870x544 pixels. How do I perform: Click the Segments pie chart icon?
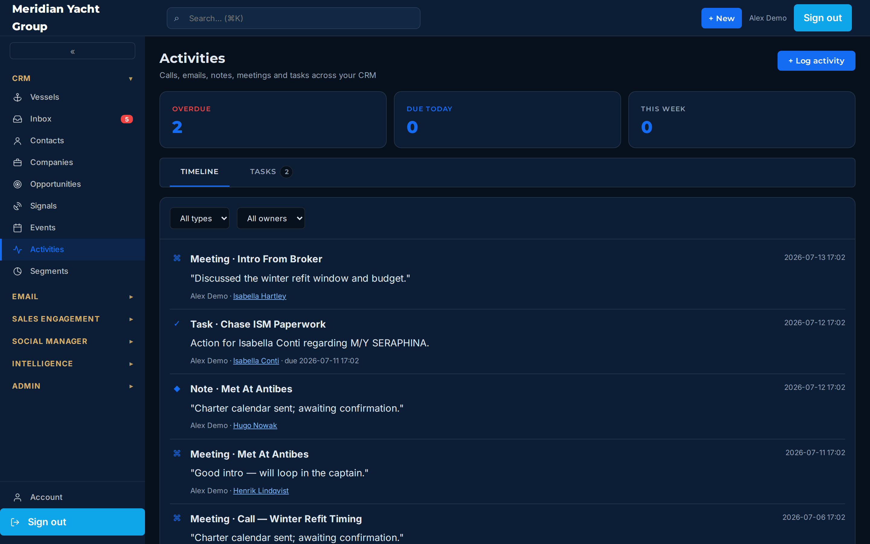18,271
